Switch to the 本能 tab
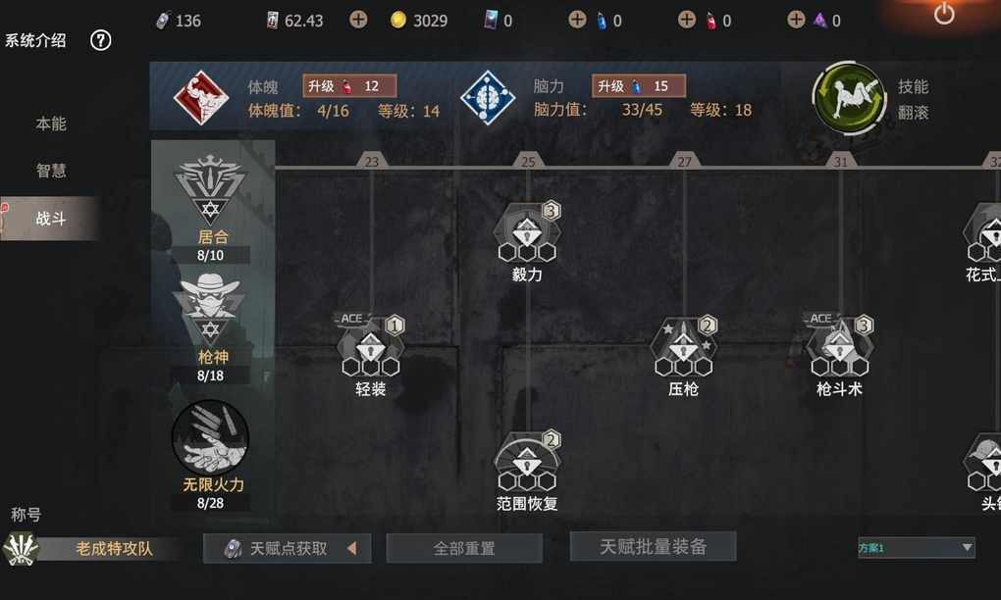Viewport: 1001px width, 600px height. coord(50,124)
